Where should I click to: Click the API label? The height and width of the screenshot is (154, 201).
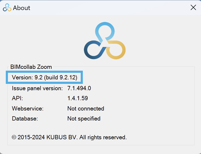click(17, 98)
